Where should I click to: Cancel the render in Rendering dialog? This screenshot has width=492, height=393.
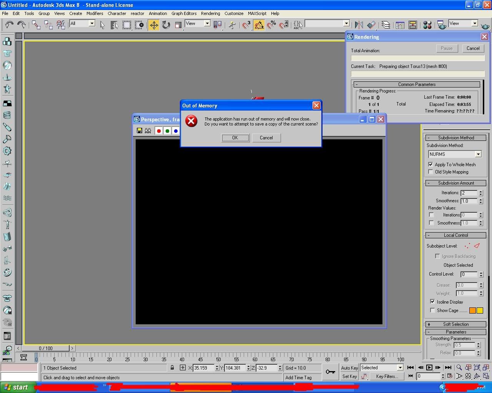pyautogui.click(x=473, y=48)
